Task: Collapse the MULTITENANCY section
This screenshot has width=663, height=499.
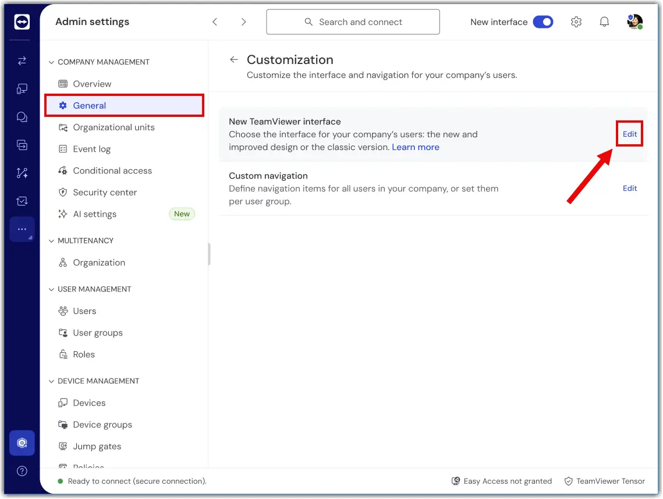Action: 51,241
